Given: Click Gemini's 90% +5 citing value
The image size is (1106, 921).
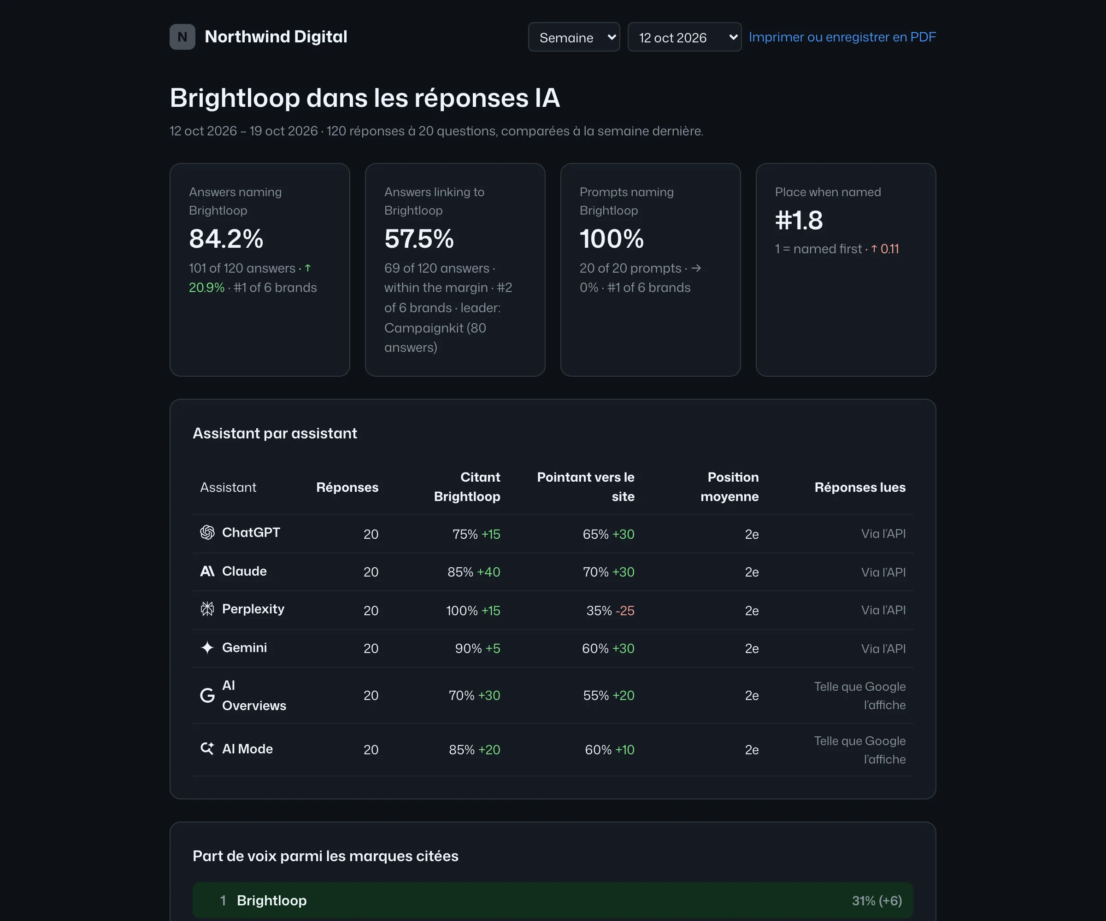Looking at the screenshot, I should click(478, 649).
